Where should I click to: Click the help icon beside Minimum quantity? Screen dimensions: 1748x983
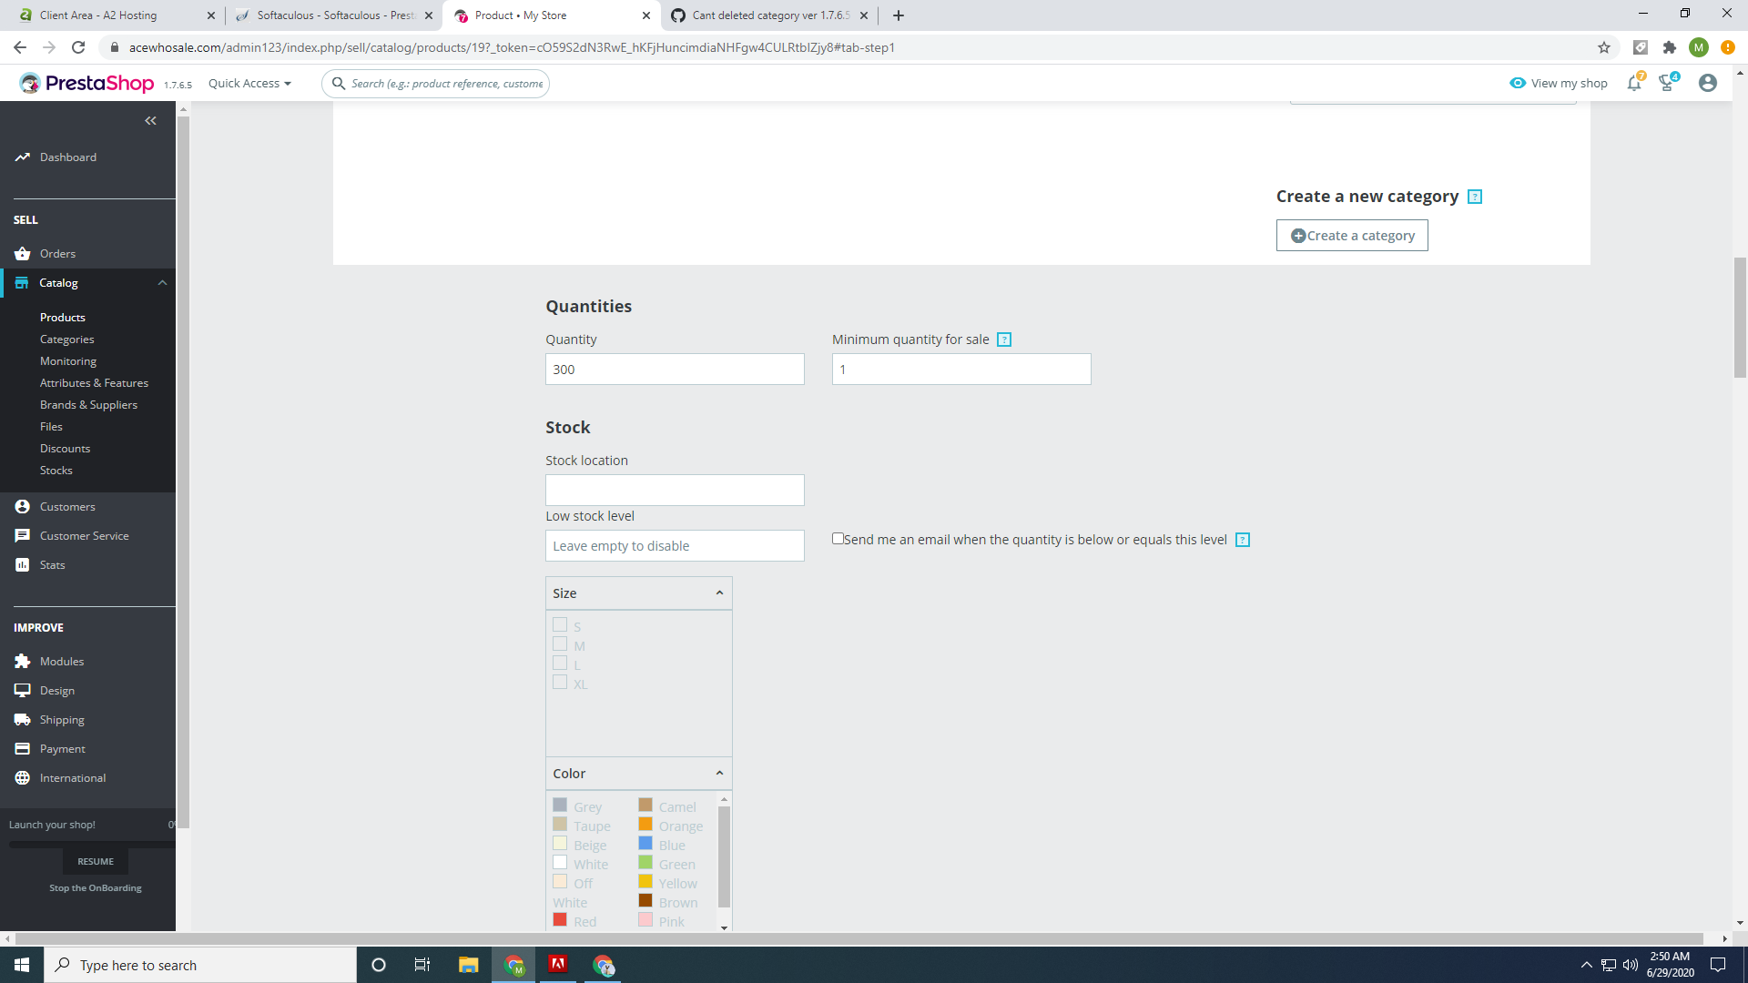tap(1004, 339)
